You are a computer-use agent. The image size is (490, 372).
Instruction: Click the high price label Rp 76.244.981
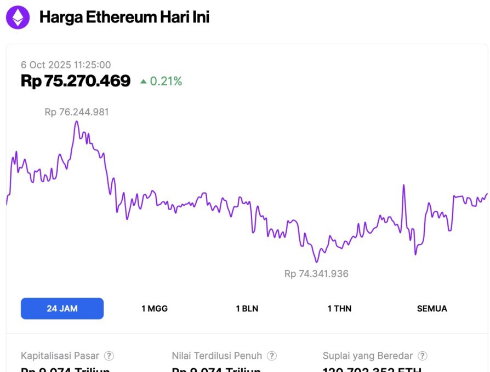pyautogui.click(x=77, y=112)
